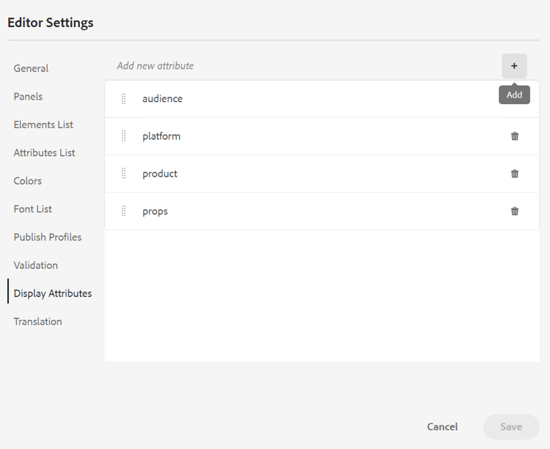Click the Save button

click(x=511, y=427)
